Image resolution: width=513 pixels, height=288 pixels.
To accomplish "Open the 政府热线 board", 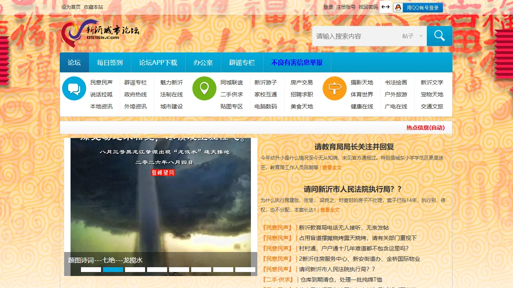I will click(x=135, y=94).
